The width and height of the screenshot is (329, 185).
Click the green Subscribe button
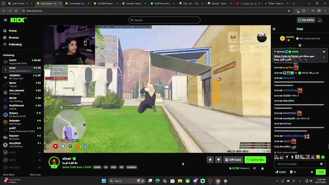click(x=255, y=160)
